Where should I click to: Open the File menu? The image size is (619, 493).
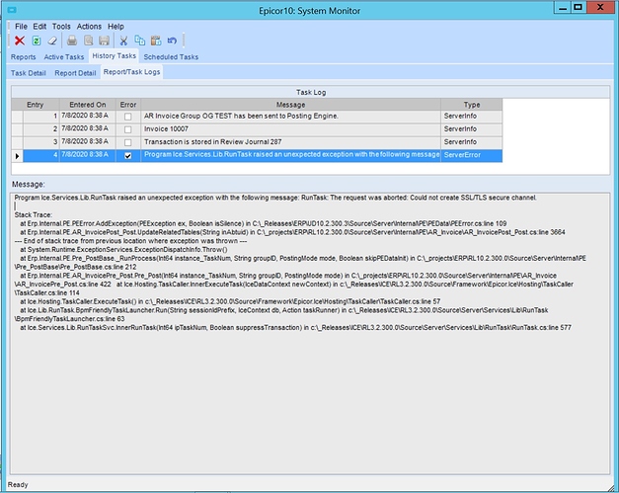pyautogui.click(x=21, y=27)
